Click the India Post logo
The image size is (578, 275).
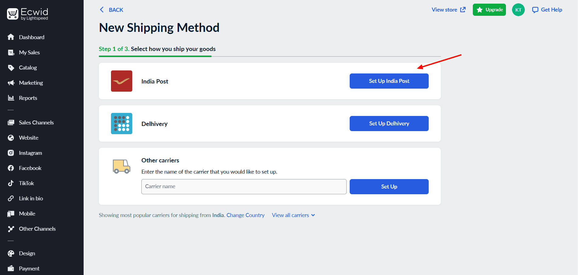coord(122,81)
